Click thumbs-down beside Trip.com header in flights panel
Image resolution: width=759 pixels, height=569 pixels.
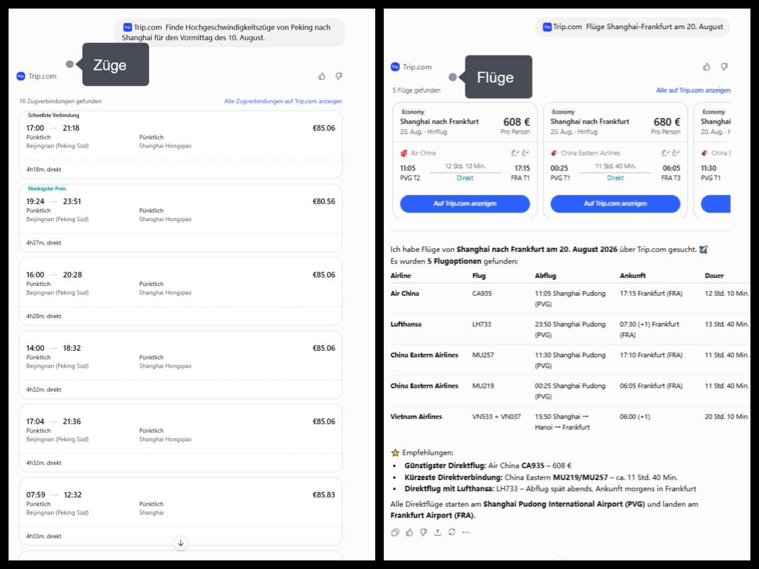[724, 67]
